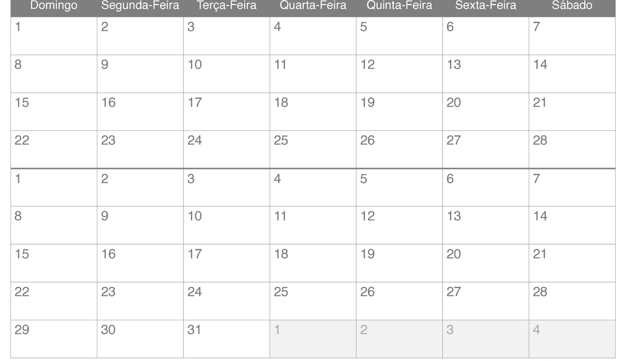Select day 10 in the 31-day month

pos(227,226)
